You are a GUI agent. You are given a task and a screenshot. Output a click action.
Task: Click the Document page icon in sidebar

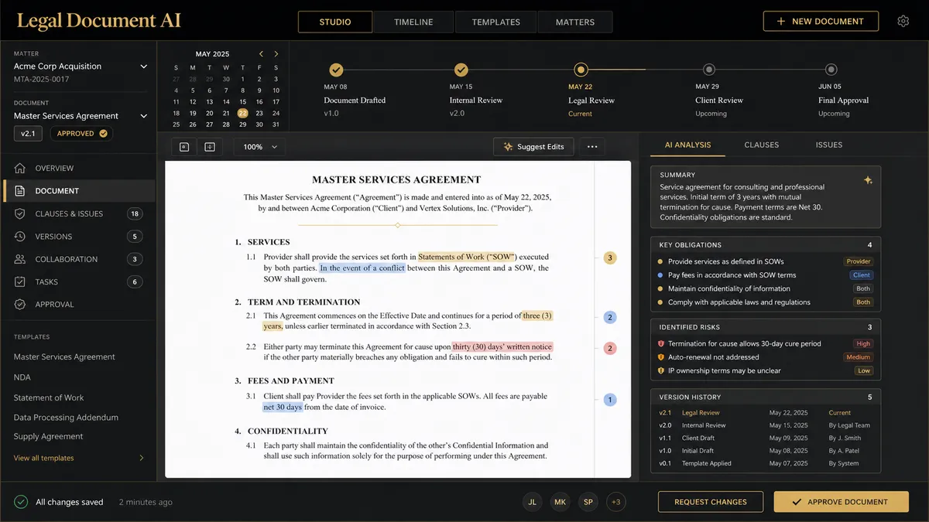tap(20, 190)
